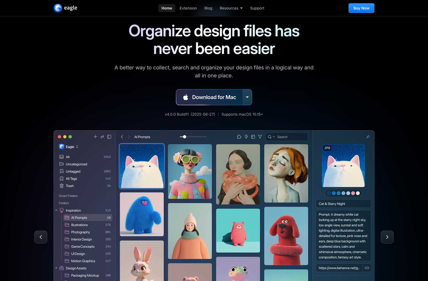Click the puzzle-piece plugin icon
Screen dimensions: 428x281
239,137
